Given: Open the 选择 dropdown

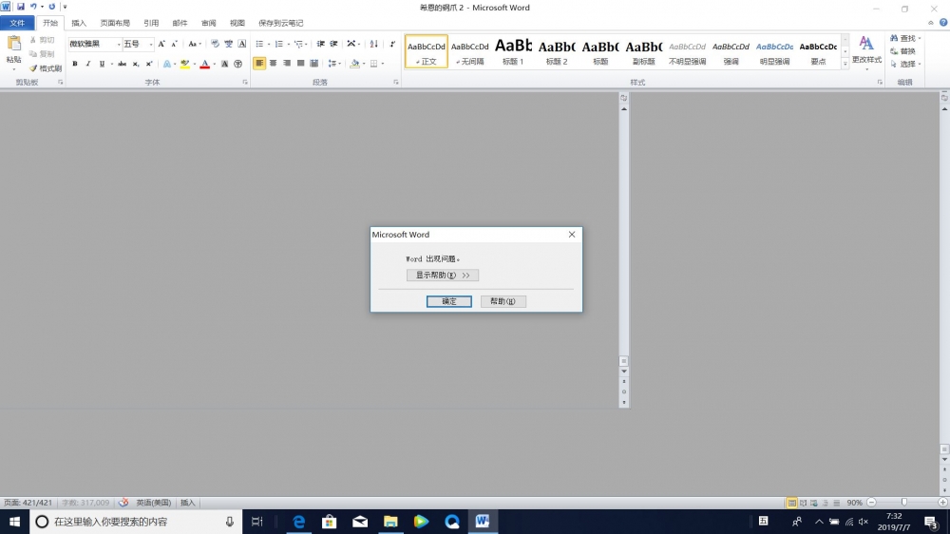Looking at the screenshot, I should (905, 64).
